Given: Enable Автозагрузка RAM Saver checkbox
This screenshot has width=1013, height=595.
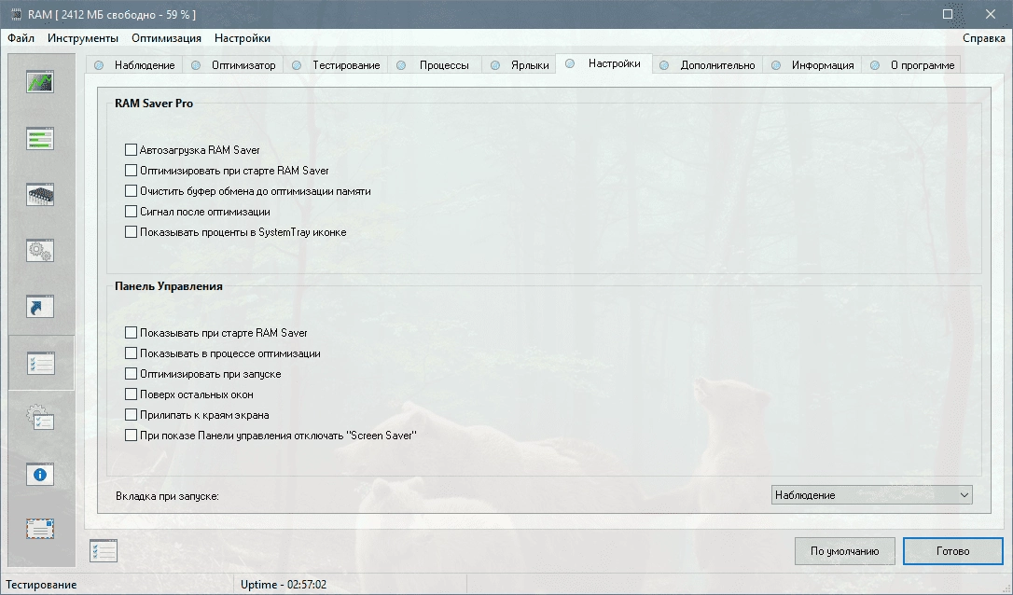Looking at the screenshot, I should coord(131,150).
